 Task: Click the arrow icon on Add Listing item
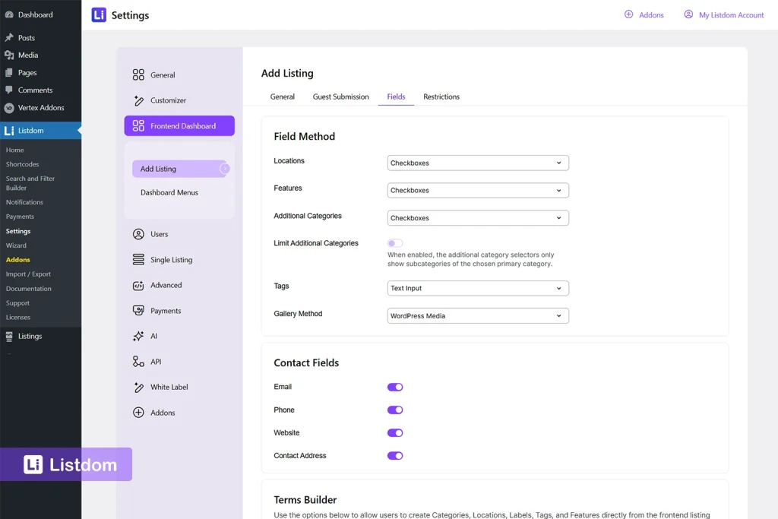coord(225,169)
